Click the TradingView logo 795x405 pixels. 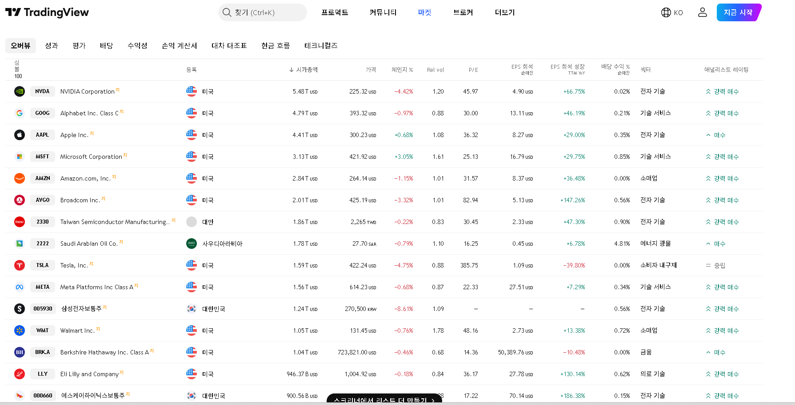47,12
